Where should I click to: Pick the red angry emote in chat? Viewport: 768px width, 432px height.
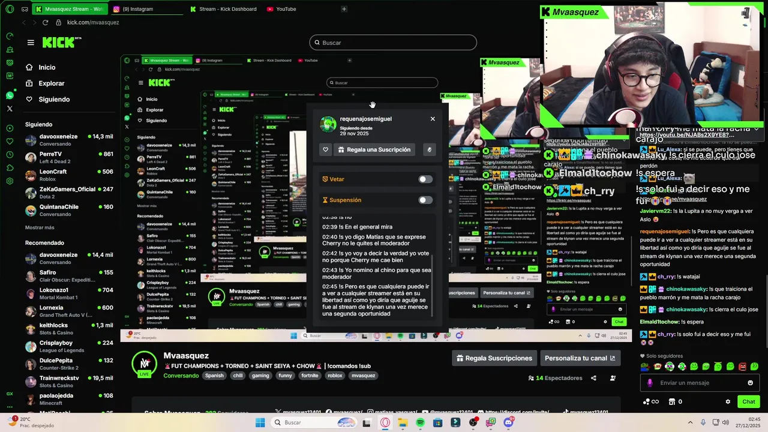[x=742, y=367]
